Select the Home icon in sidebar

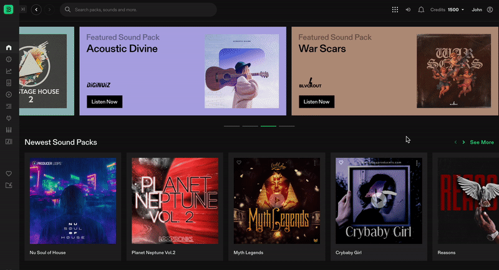tap(9, 47)
